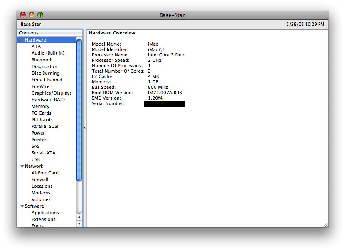Click the L2 Cache value 4 MB
The width and height of the screenshot is (345, 250).
pyautogui.click(x=153, y=76)
